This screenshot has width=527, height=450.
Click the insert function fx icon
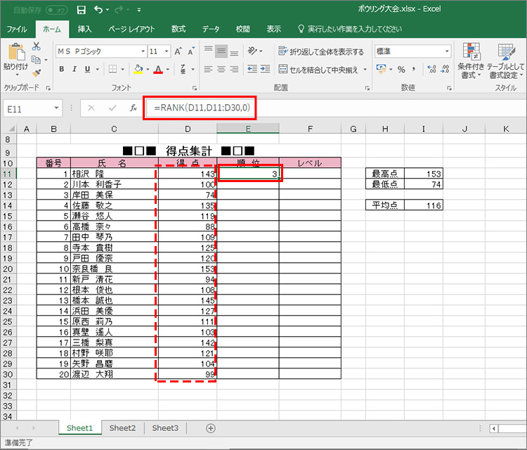(133, 108)
